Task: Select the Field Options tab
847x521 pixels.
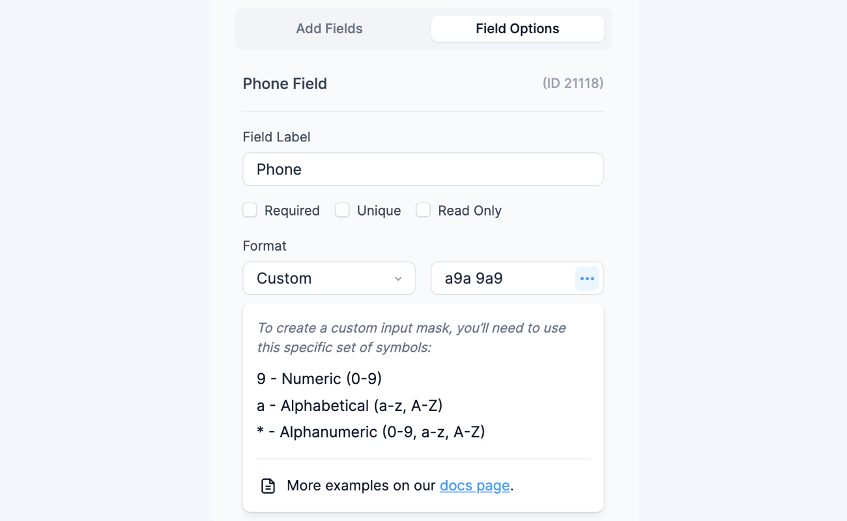Action: [517, 29]
